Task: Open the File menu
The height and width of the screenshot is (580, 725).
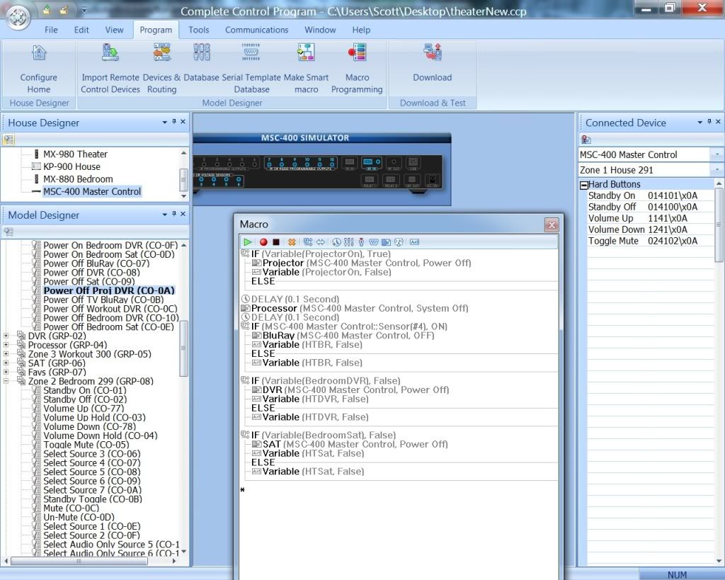Action: tap(51, 30)
